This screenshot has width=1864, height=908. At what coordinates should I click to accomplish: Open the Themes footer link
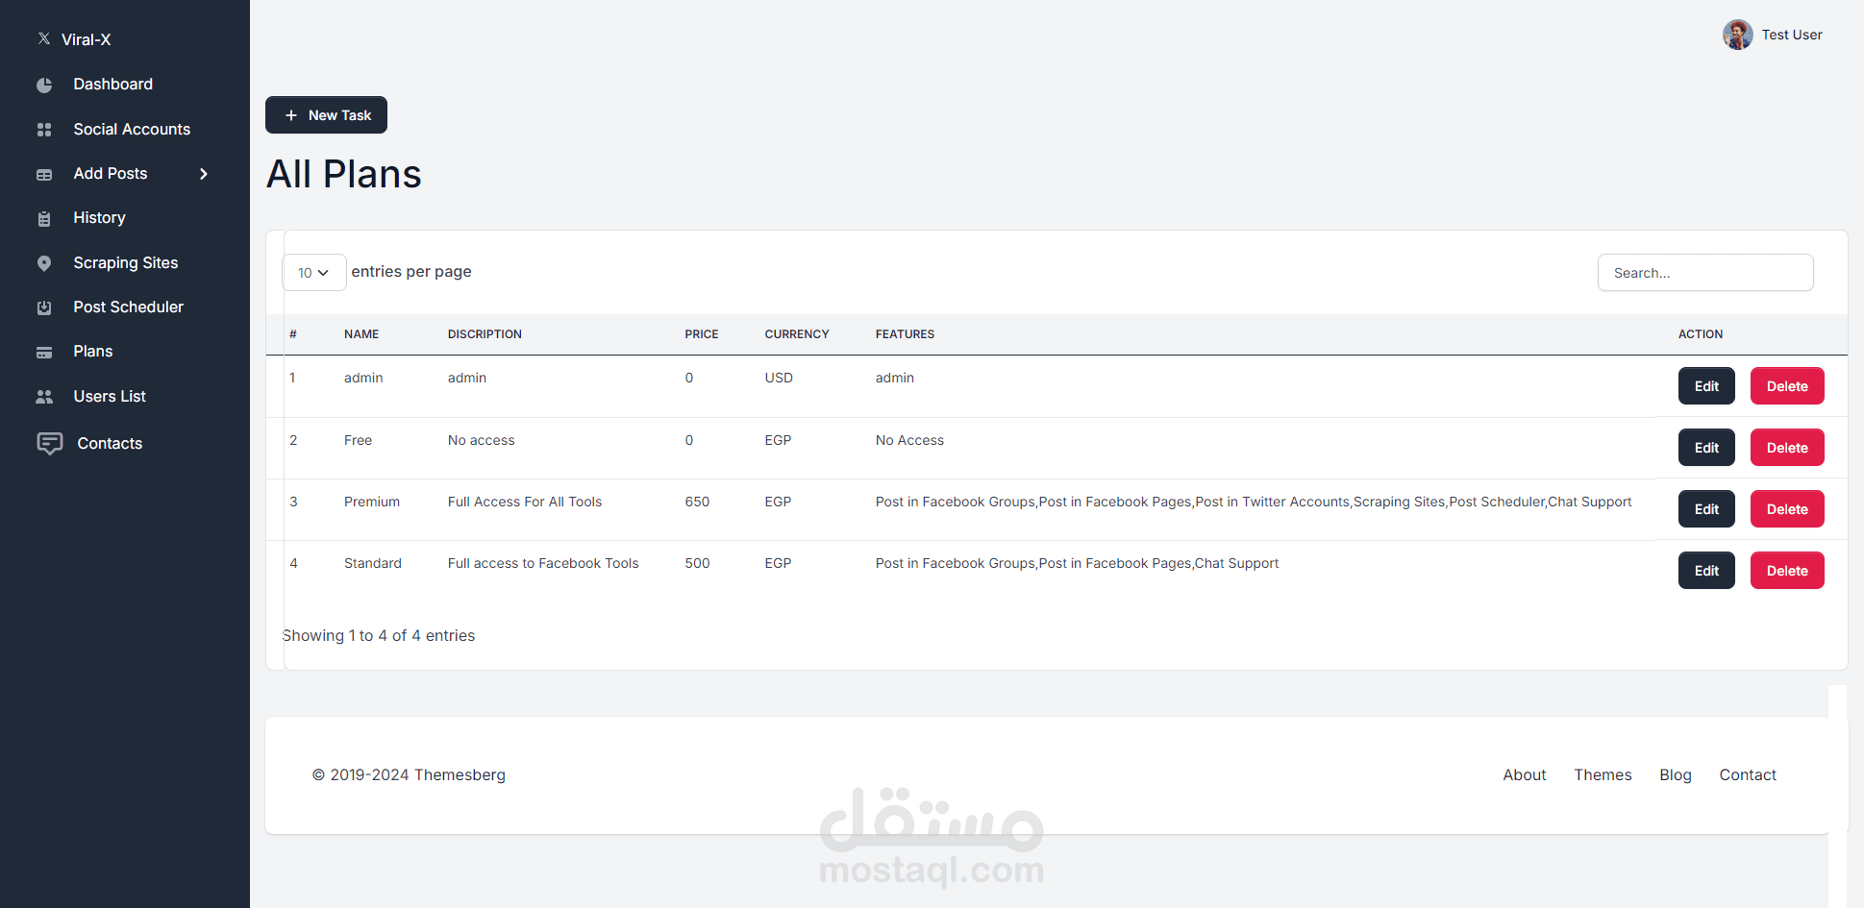tap(1603, 775)
